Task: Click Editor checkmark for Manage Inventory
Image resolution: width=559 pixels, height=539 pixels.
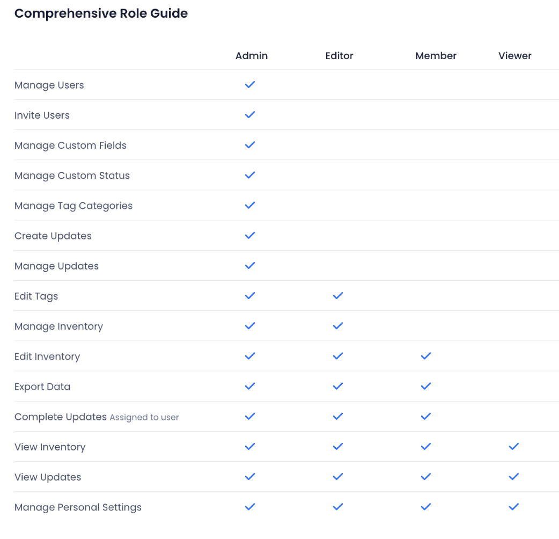Action: [x=337, y=326]
